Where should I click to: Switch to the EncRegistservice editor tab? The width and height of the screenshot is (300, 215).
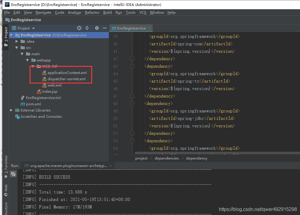click(131, 28)
